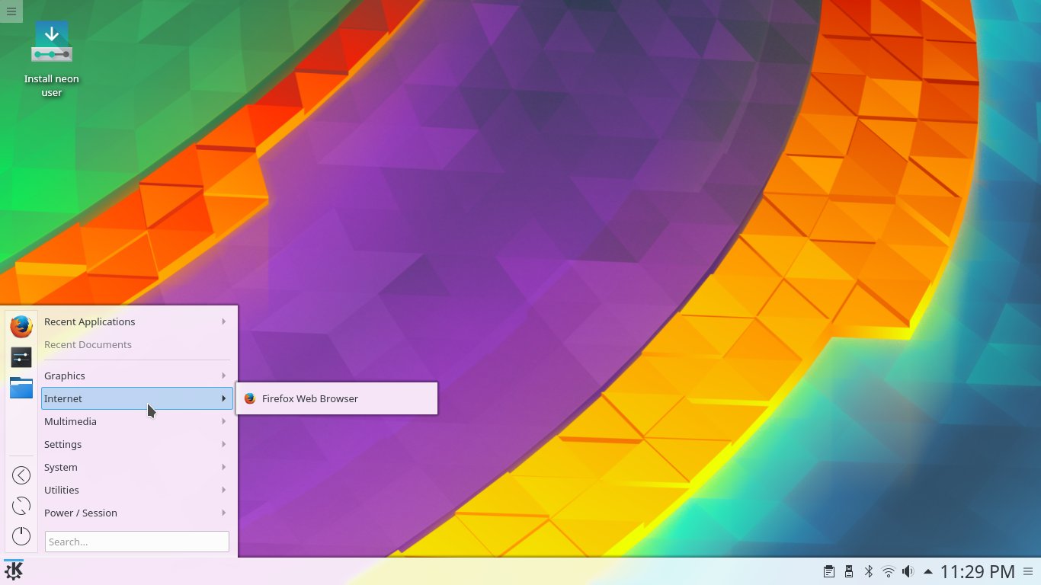Open the Power / Session category
Viewport: 1041px width, 585px height.
pos(137,513)
